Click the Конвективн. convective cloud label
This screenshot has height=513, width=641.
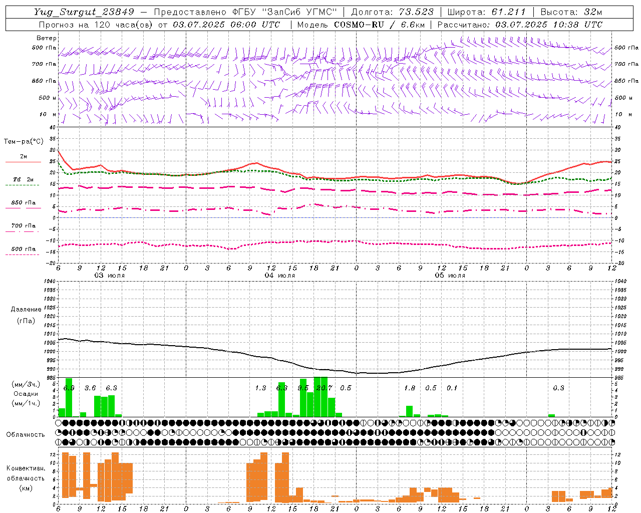click(26, 468)
